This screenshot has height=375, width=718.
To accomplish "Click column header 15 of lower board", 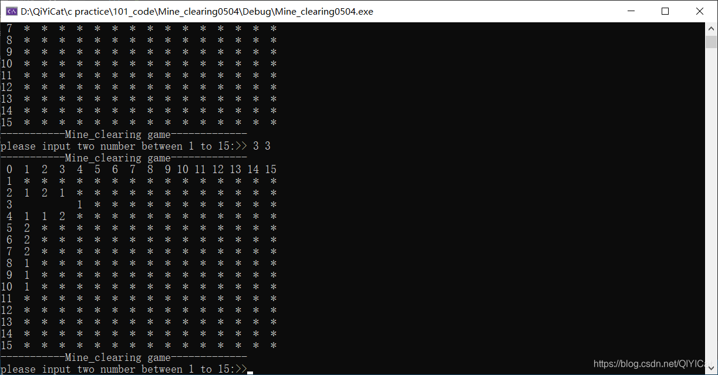I will (271, 170).
